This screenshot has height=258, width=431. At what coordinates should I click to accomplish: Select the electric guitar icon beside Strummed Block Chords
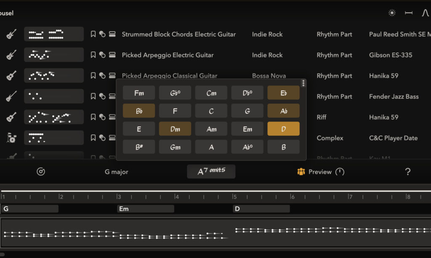click(11, 34)
